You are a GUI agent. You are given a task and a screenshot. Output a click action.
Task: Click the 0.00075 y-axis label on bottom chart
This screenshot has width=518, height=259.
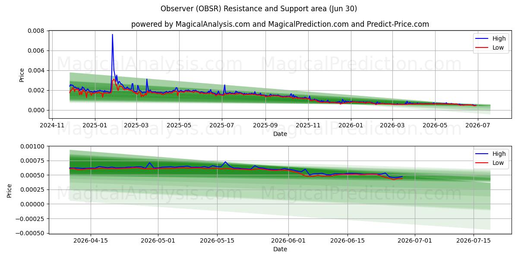(x=32, y=161)
